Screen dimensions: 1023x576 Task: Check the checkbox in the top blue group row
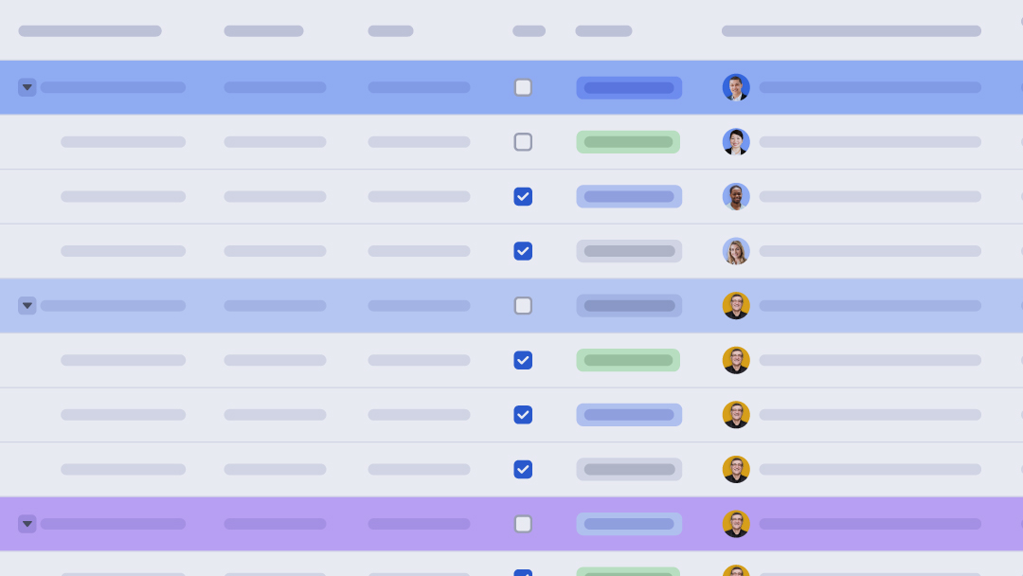[523, 87]
